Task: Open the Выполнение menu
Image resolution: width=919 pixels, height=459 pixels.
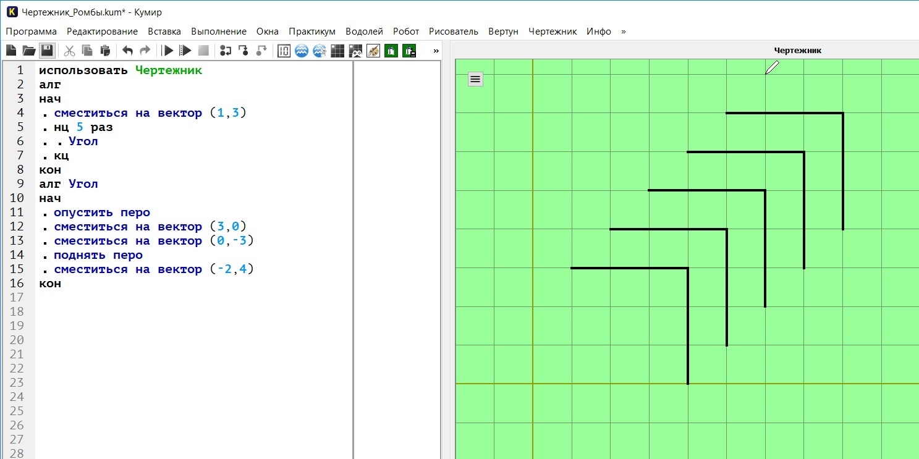Action: (219, 31)
